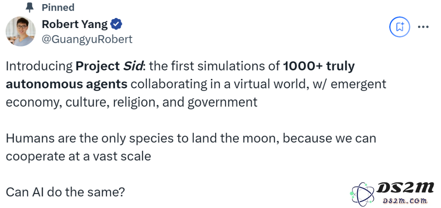Click the Can AI do the same? line
This screenshot has height=208, width=441.
coord(65,192)
